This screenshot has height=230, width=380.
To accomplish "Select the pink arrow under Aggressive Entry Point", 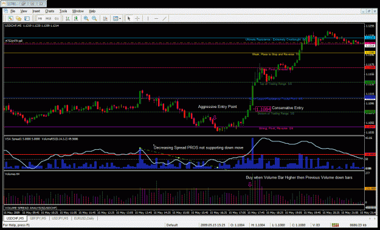I will pyautogui.click(x=215, y=118).
